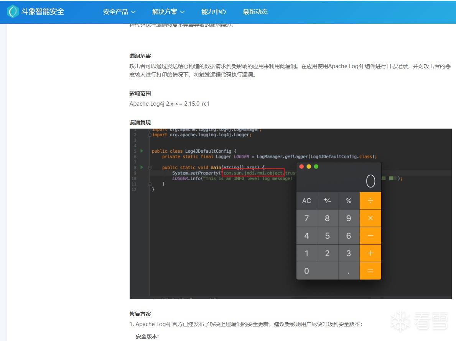456x341 pixels.
Task: Select the text Apache Log4j 2.x <= 2.15.0-rc1
Action: [x=169, y=104]
